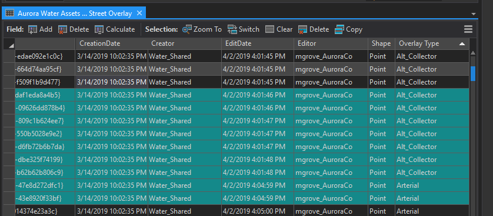Click the vertical scrollbar thumb
This screenshot has width=493, height=216.
pyautogui.click(x=473, y=73)
